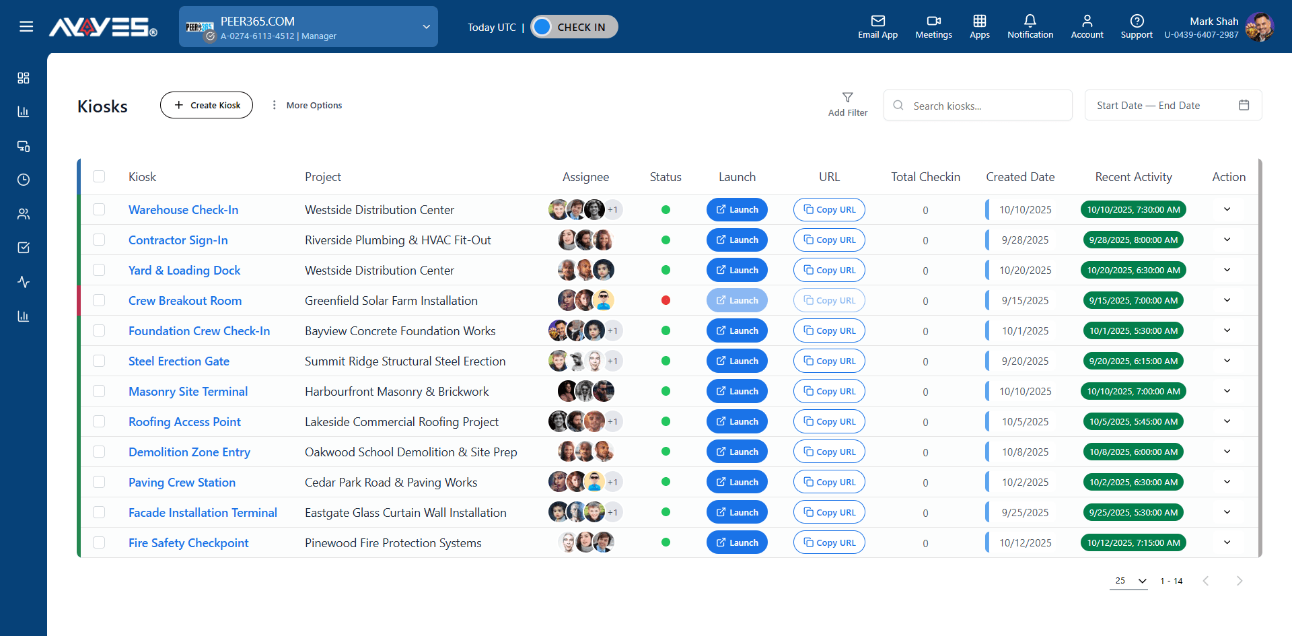Open the sidebar dashboard grid icon
This screenshot has height=636, width=1292.
tap(24, 78)
